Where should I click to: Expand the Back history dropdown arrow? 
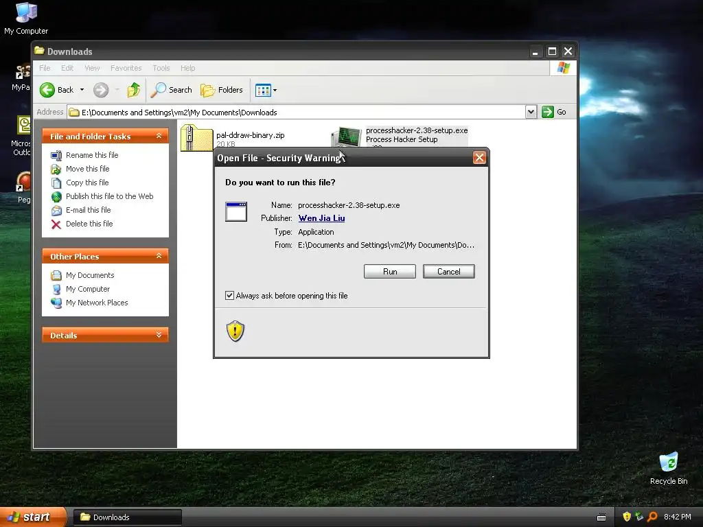coord(82,90)
